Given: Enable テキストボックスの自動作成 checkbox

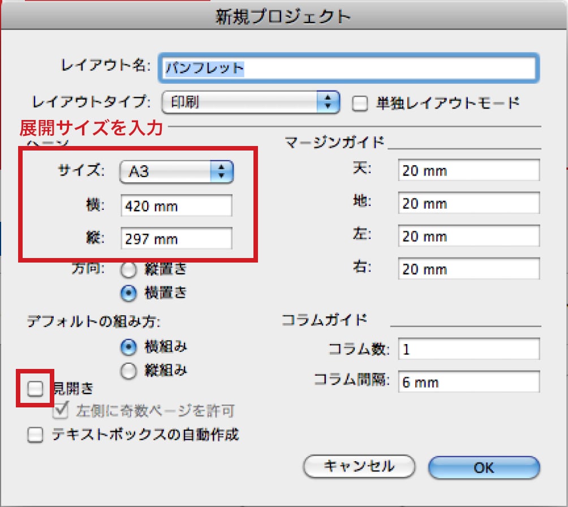Looking at the screenshot, I should tap(35, 435).
